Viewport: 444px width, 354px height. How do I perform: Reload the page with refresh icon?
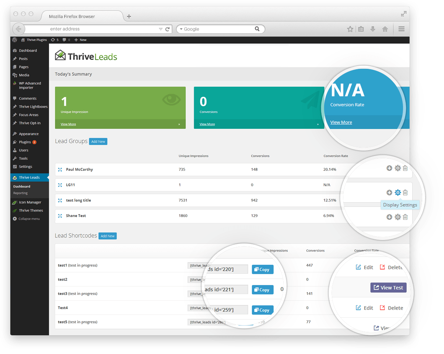point(168,29)
